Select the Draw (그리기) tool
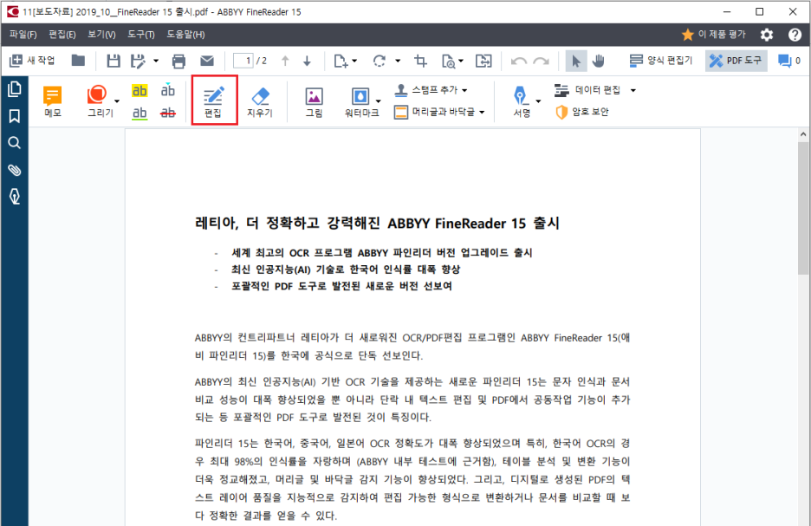Viewport: 811px width, 526px height. point(98,101)
